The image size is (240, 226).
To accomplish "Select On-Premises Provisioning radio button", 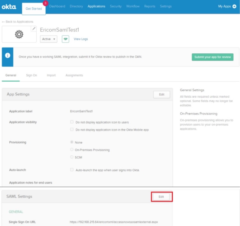I will 72,149.
